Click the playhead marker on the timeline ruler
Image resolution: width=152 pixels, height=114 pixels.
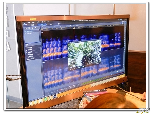(x=74, y=28)
